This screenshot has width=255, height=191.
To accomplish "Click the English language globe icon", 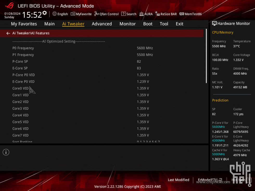I will click(x=54, y=14).
